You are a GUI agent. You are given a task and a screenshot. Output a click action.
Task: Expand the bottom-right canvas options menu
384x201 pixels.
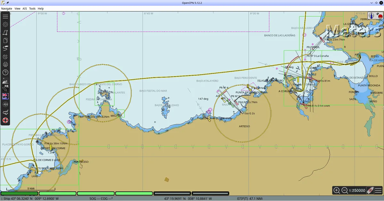[x=378, y=190]
